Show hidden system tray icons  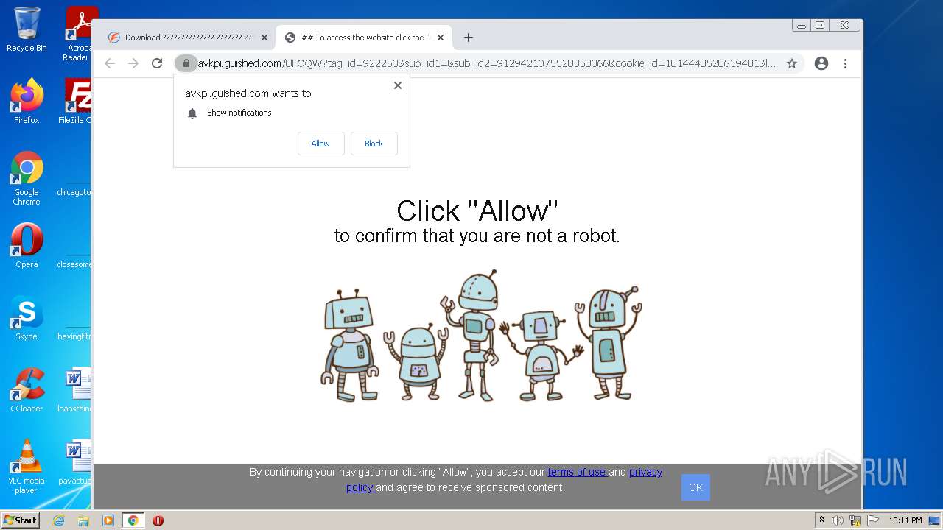tap(821, 520)
